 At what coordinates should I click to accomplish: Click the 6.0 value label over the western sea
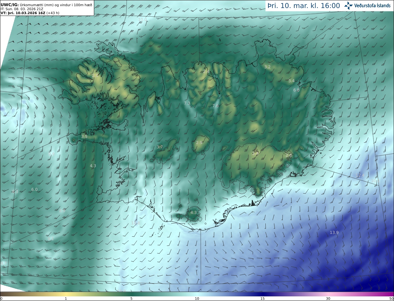coord(34,189)
